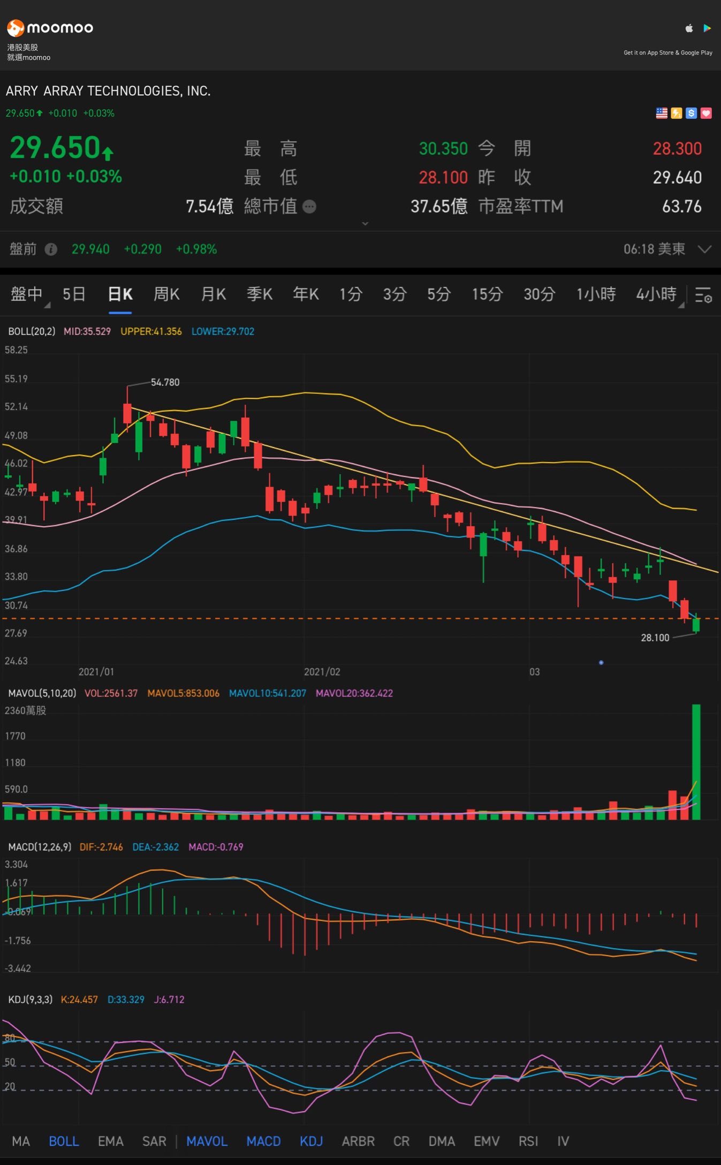
Task: Click the 2021/02 date axis label
Action: pos(322,672)
